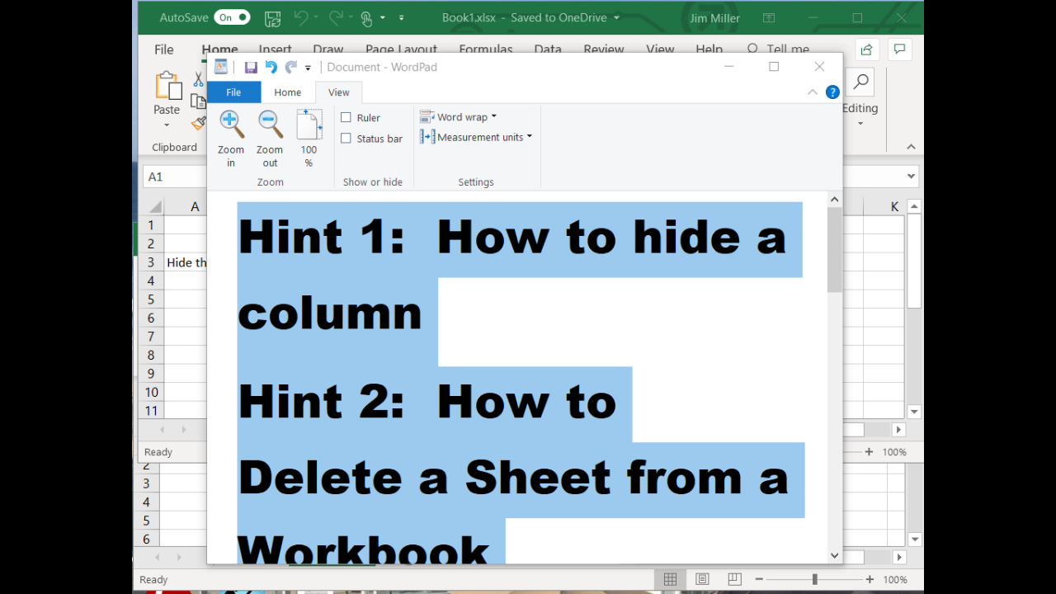Enable the Ruler checkbox

pos(346,118)
